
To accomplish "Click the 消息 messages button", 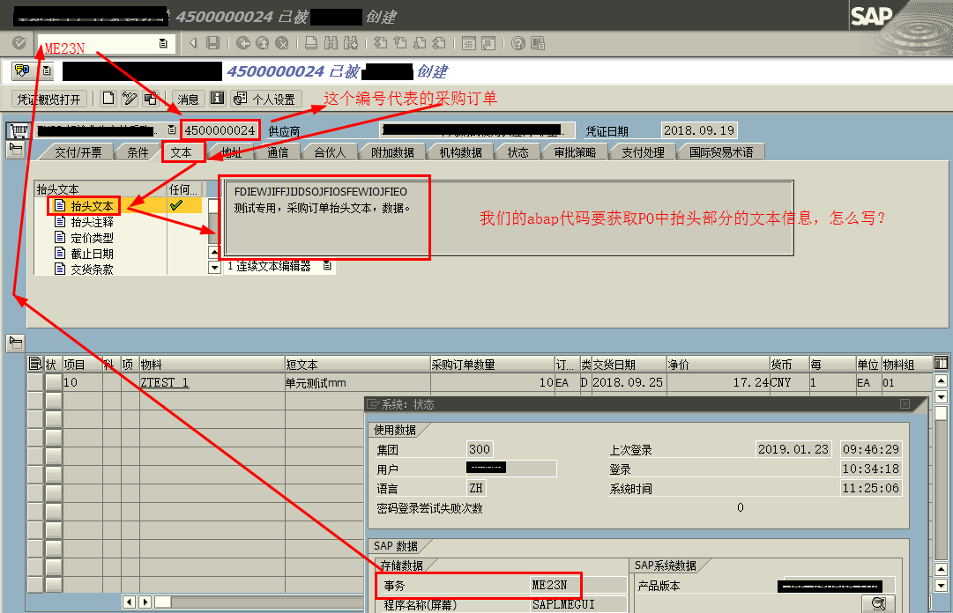I will click(188, 99).
